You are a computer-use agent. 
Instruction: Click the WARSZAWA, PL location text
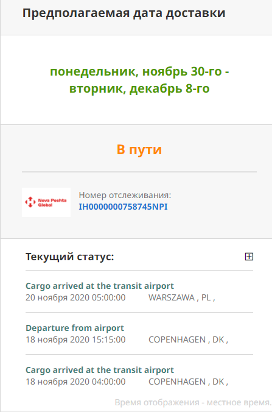(182, 297)
